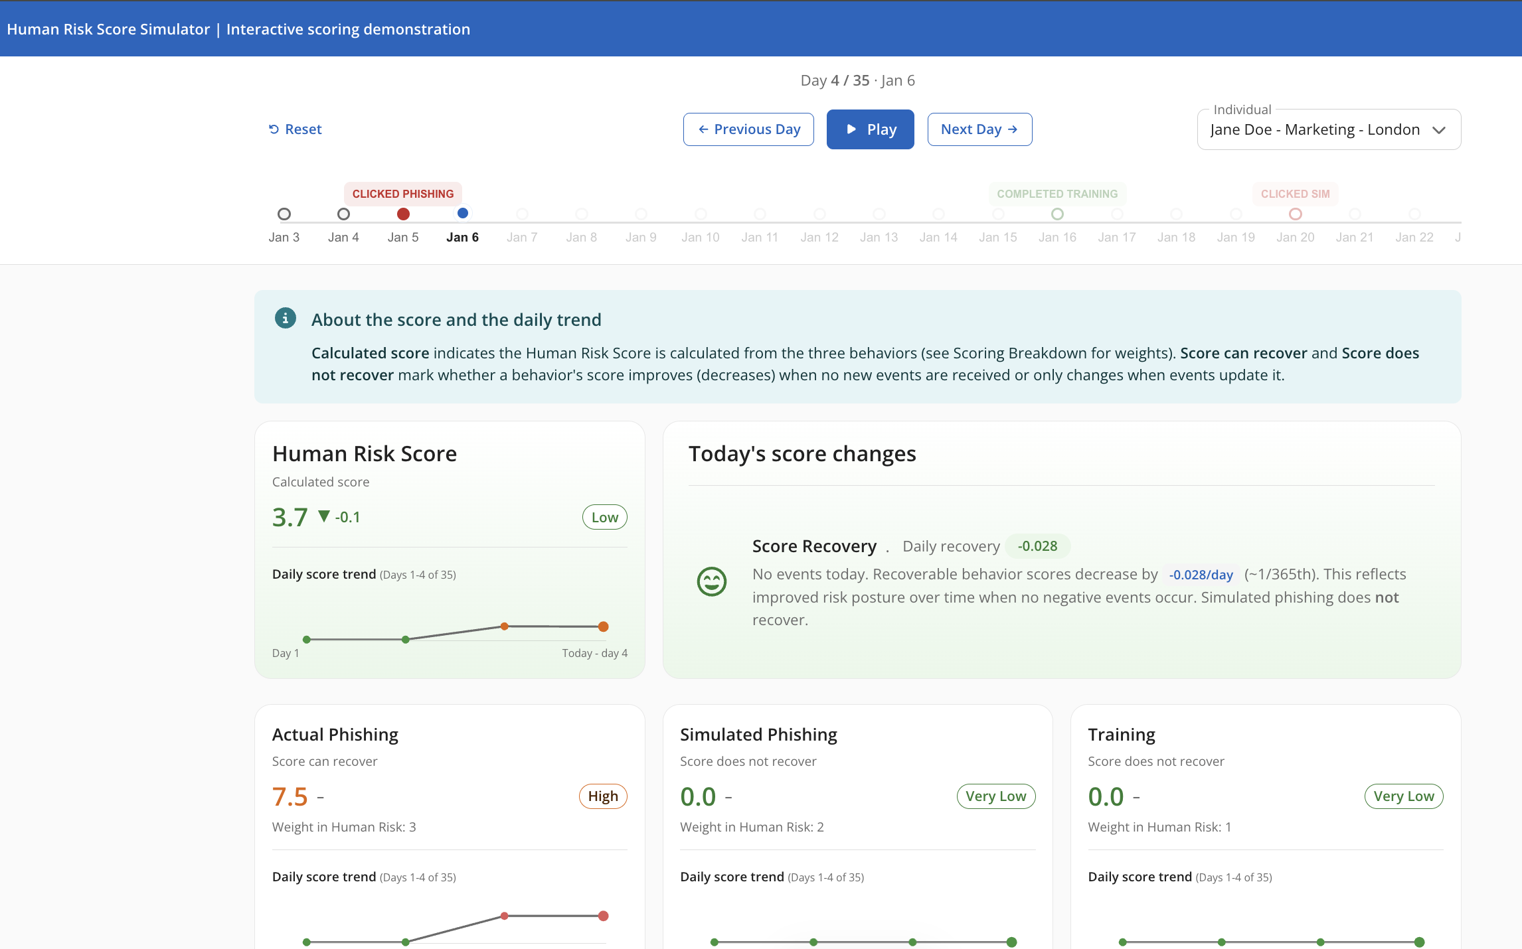The image size is (1522, 949).
Task: Click the smiley face Score Recovery icon
Action: [712, 581]
